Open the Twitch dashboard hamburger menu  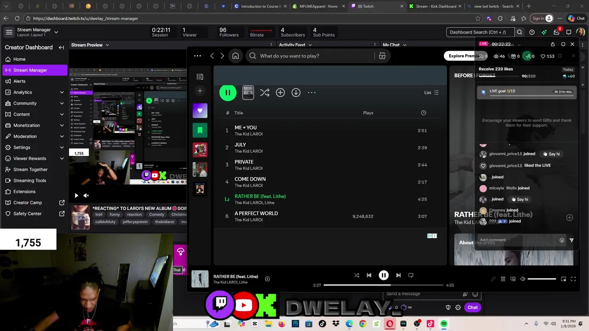9,32
